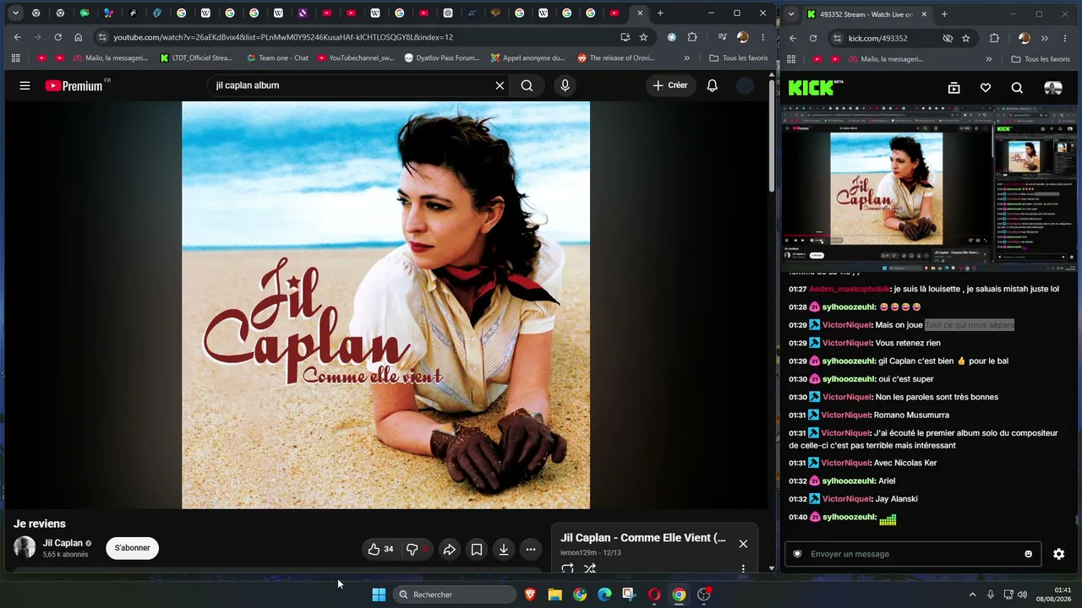Open apps grid icon in left bookmarks bar
This screenshot has width=1082, height=608.
(15, 58)
